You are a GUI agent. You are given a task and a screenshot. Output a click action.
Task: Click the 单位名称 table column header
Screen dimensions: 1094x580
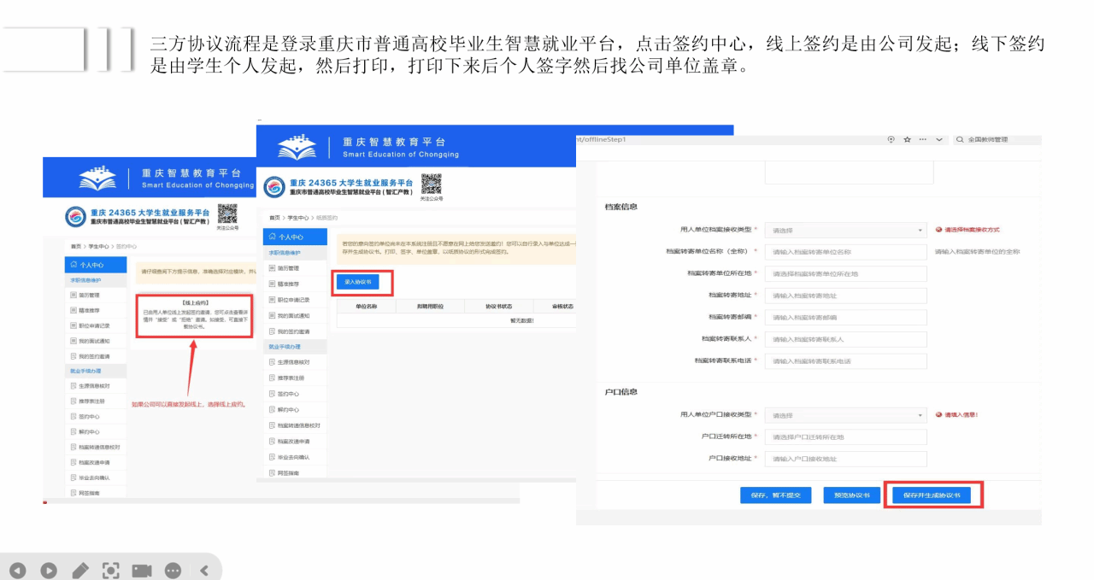point(366,306)
